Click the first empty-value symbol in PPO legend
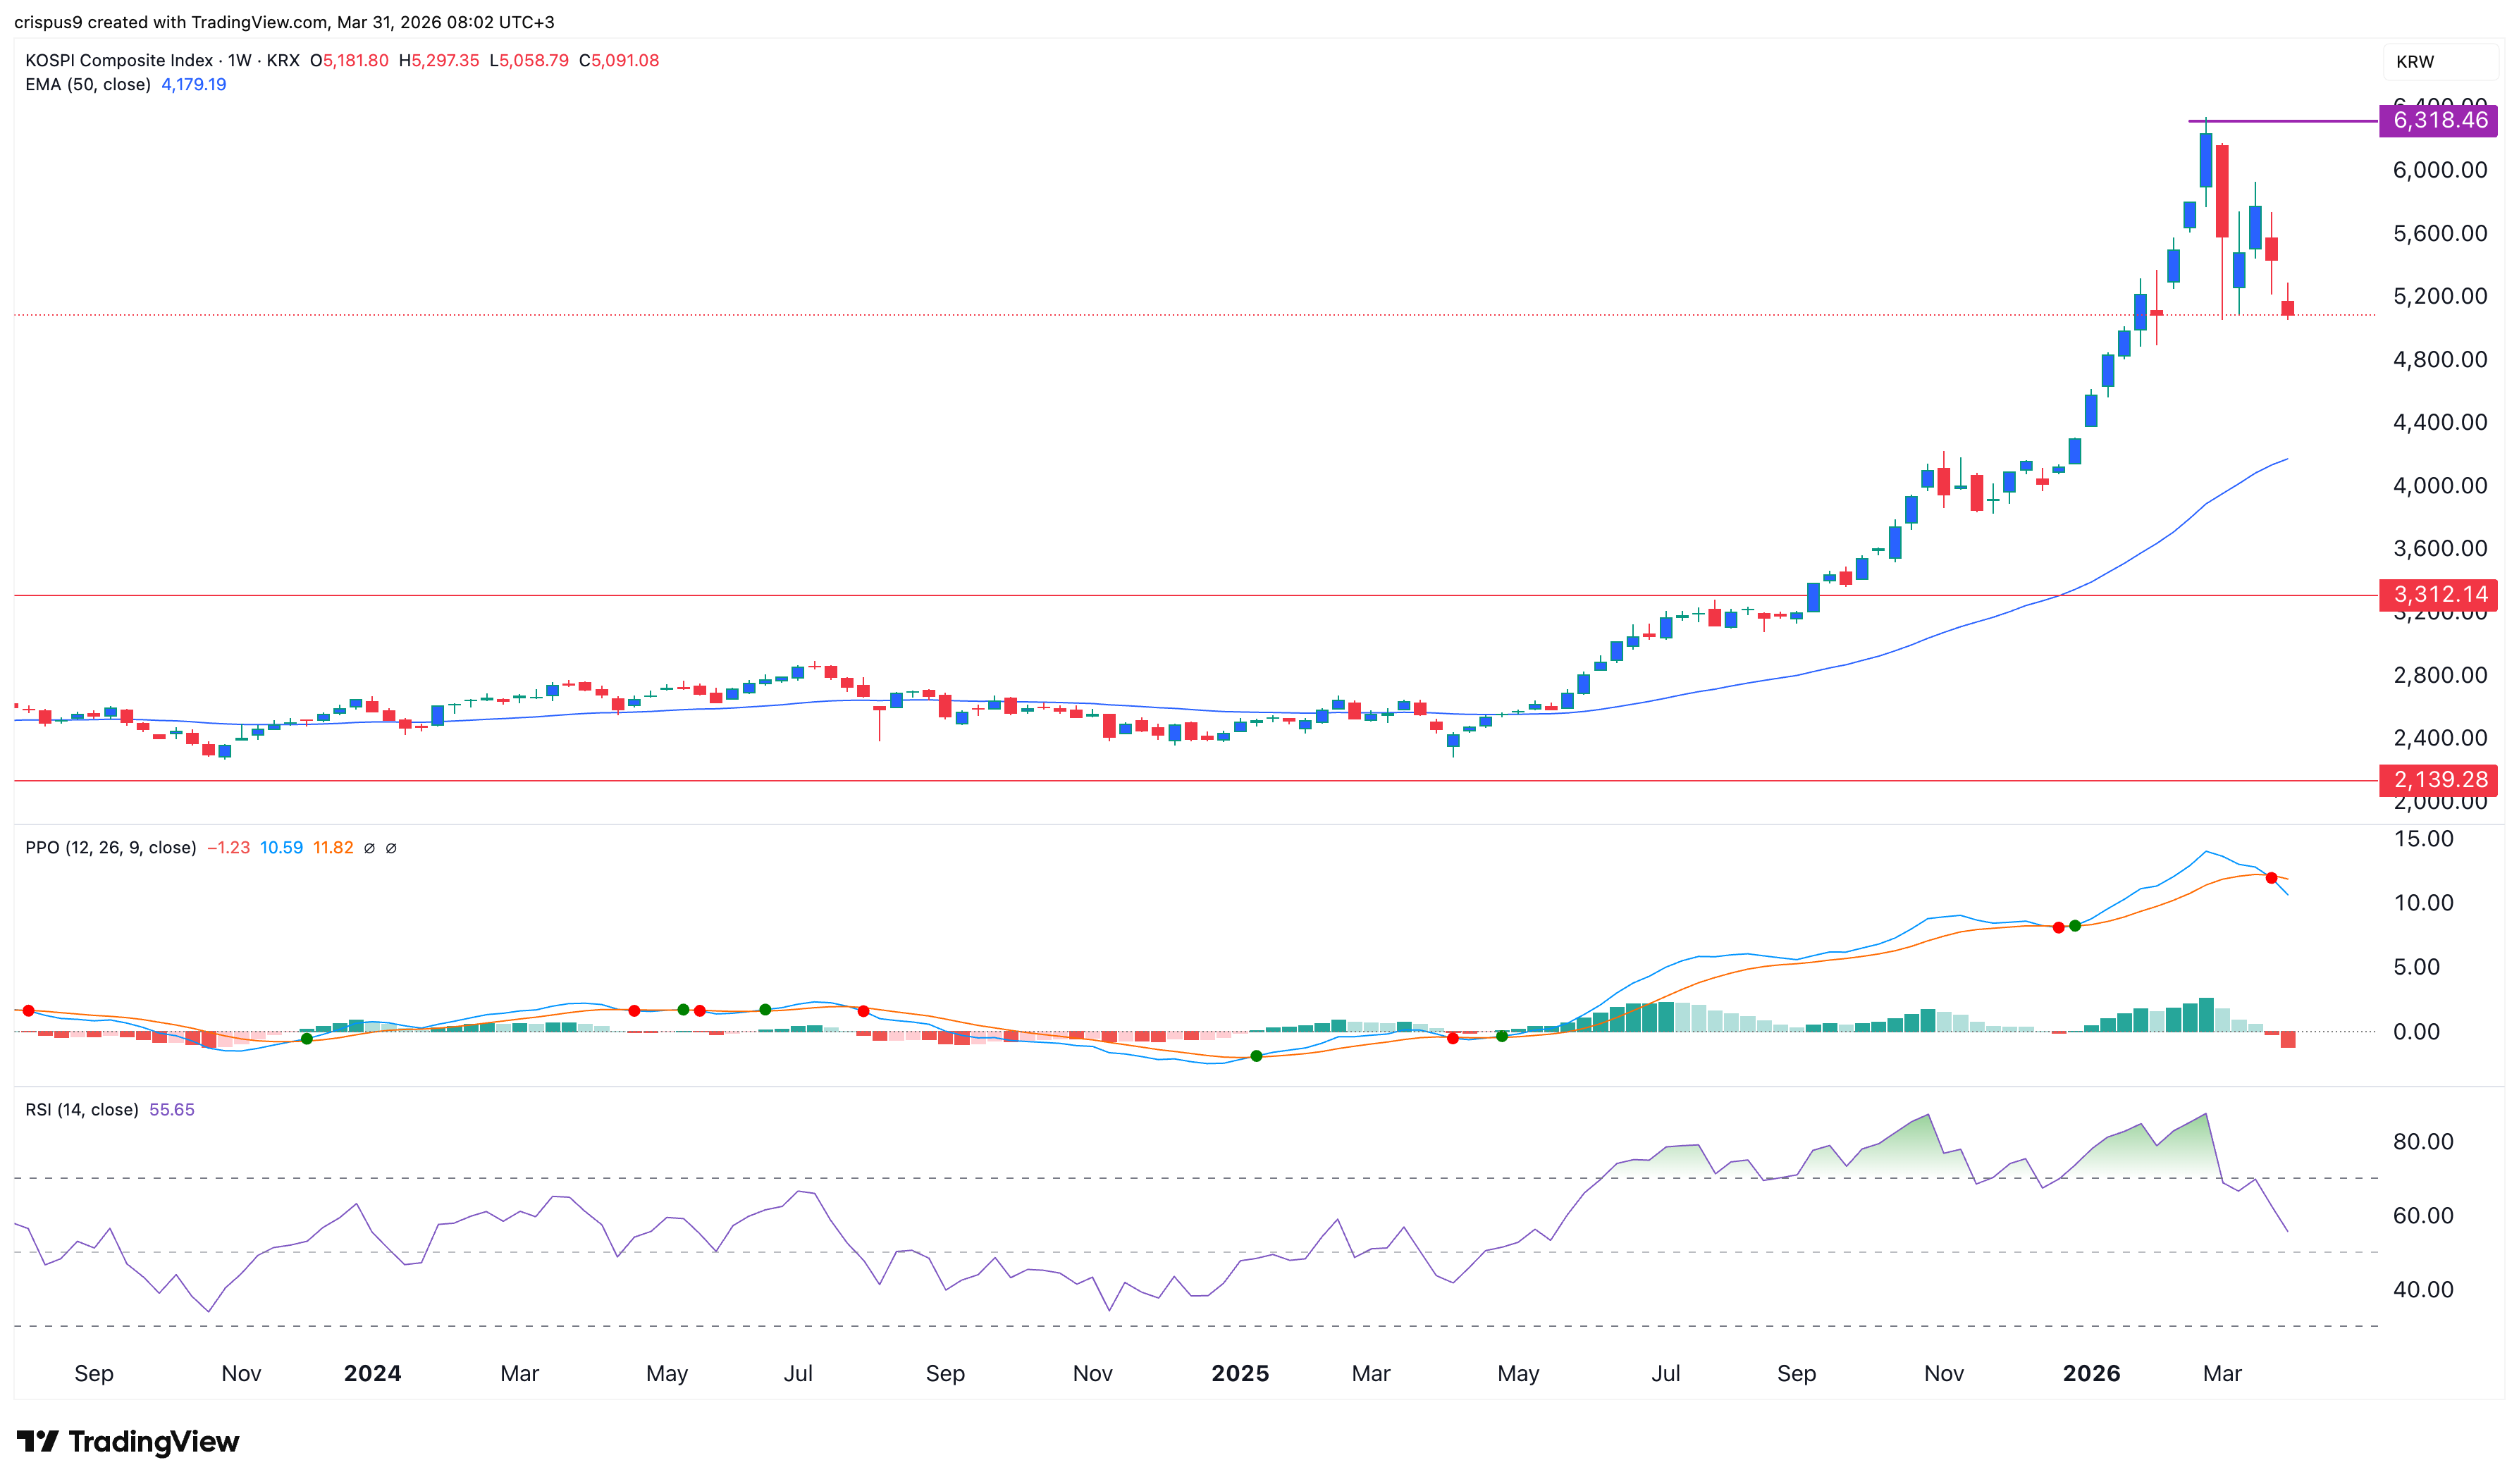This screenshot has height=1484, width=2519. pos(369,848)
